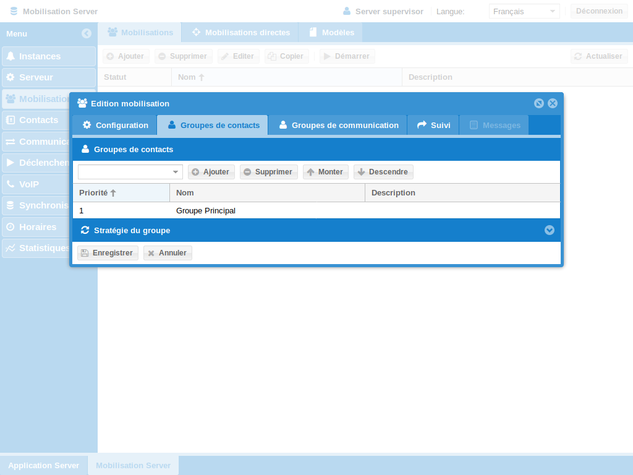
Task: Select the Mobilisations tab in the background
Action: click(x=140, y=32)
